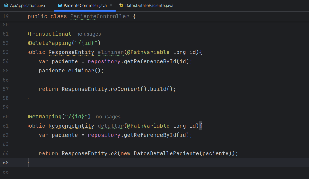
Task: Click the detallar method name
Action: tap(110, 126)
